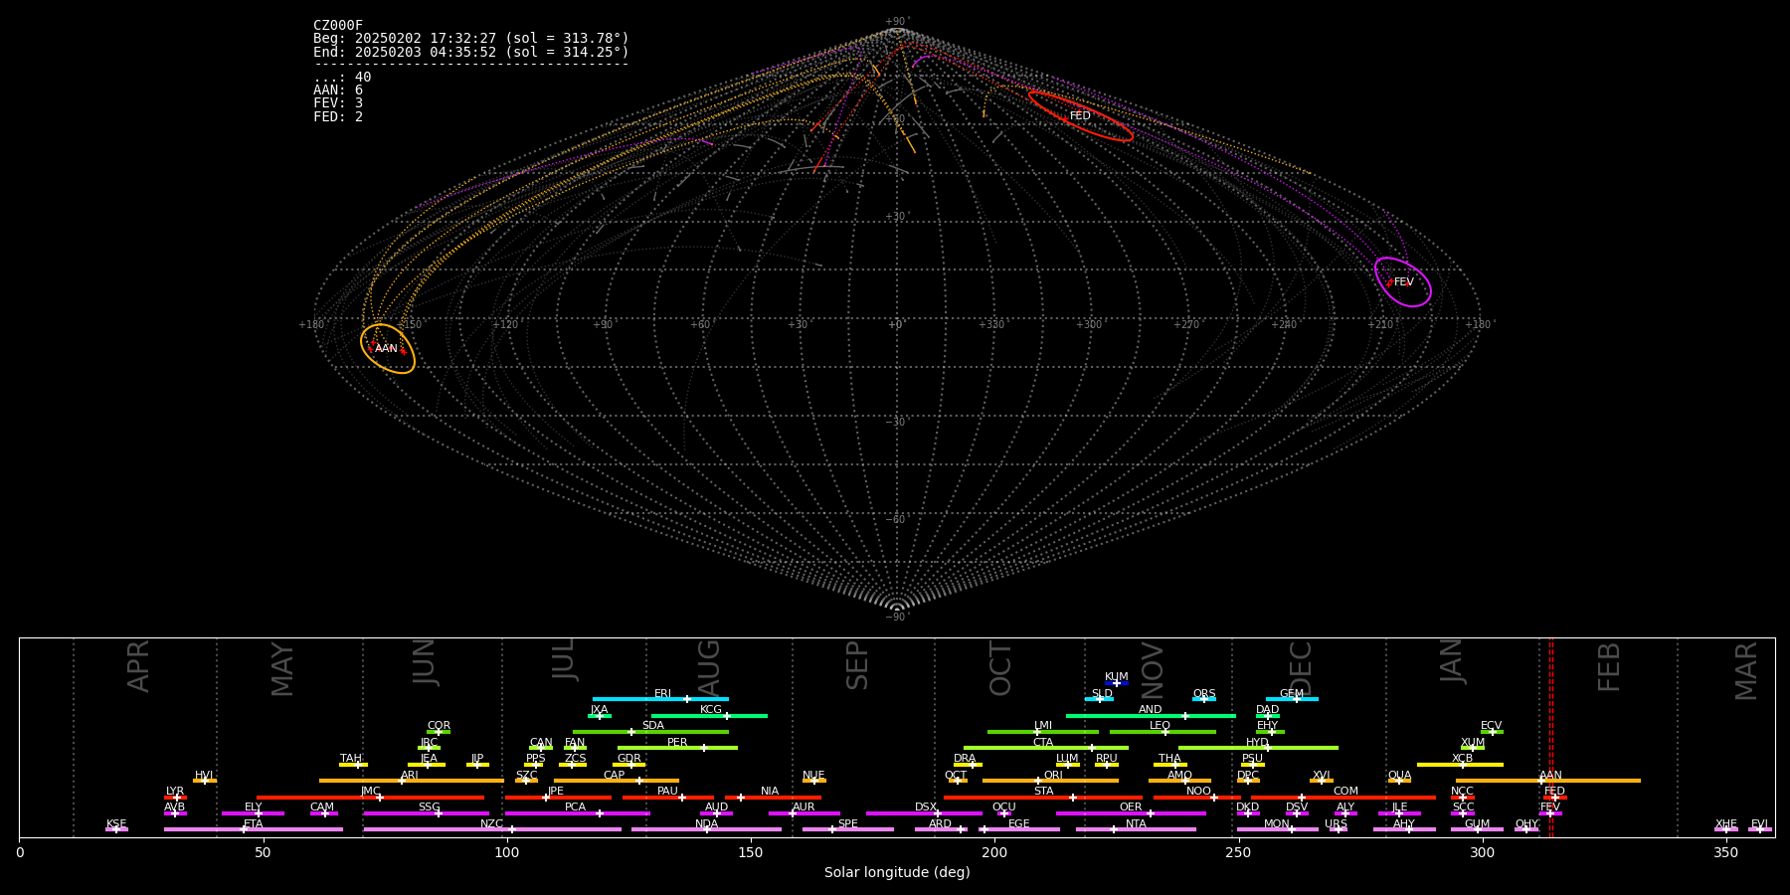The width and height of the screenshot is (1790, 895).
Task: Click the DRA shower label in timeline
Action: click(x=965, y=759)
